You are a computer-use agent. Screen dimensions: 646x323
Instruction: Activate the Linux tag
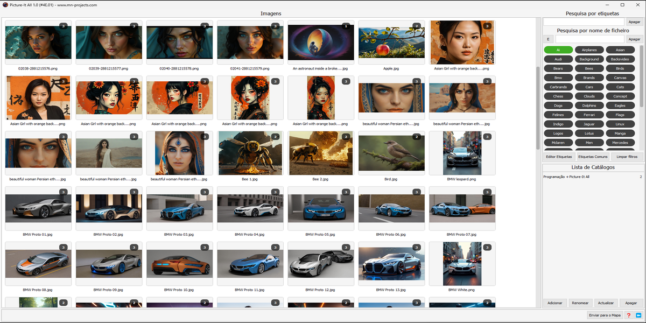point(620,124)
